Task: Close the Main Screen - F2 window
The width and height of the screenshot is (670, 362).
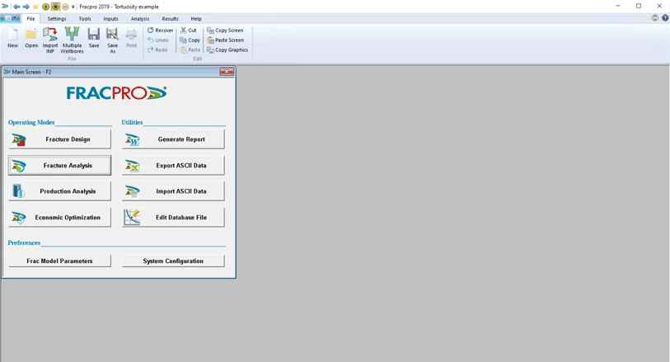Action: click(x=227, y=72)
